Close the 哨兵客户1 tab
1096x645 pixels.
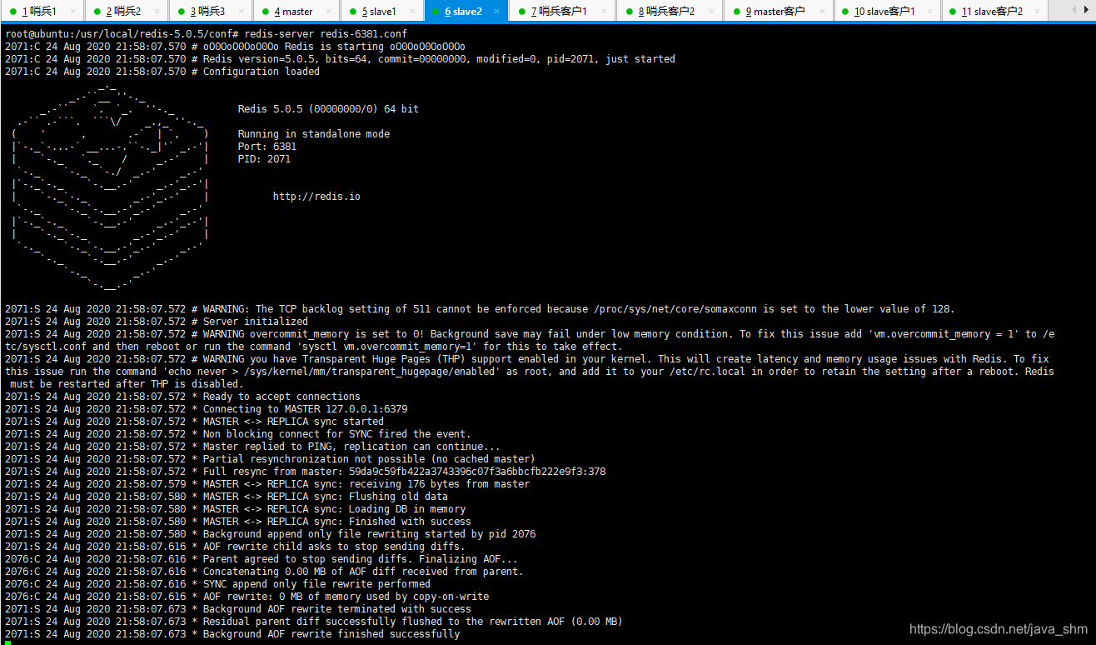click(x=605, y=12)
